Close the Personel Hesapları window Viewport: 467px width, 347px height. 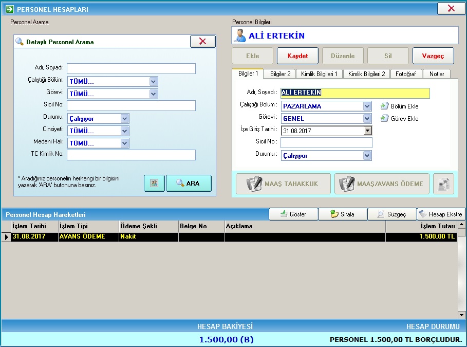[451, 8]
